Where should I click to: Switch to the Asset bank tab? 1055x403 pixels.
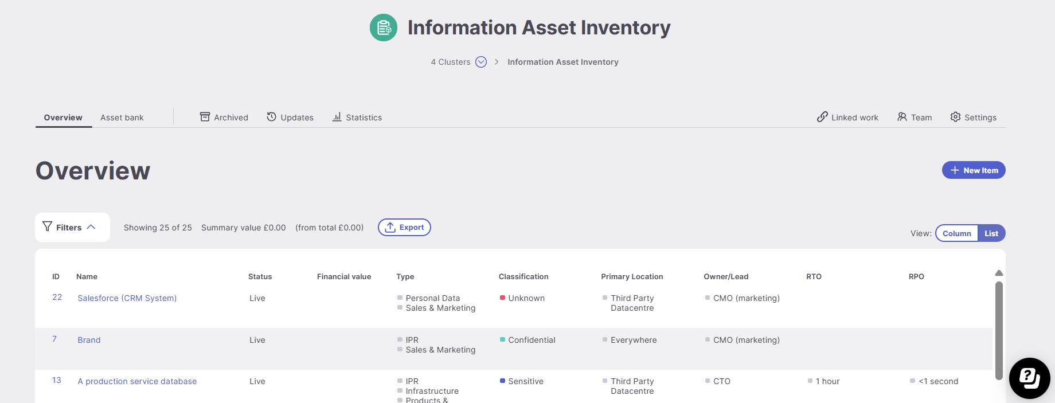tap(122, 118)
